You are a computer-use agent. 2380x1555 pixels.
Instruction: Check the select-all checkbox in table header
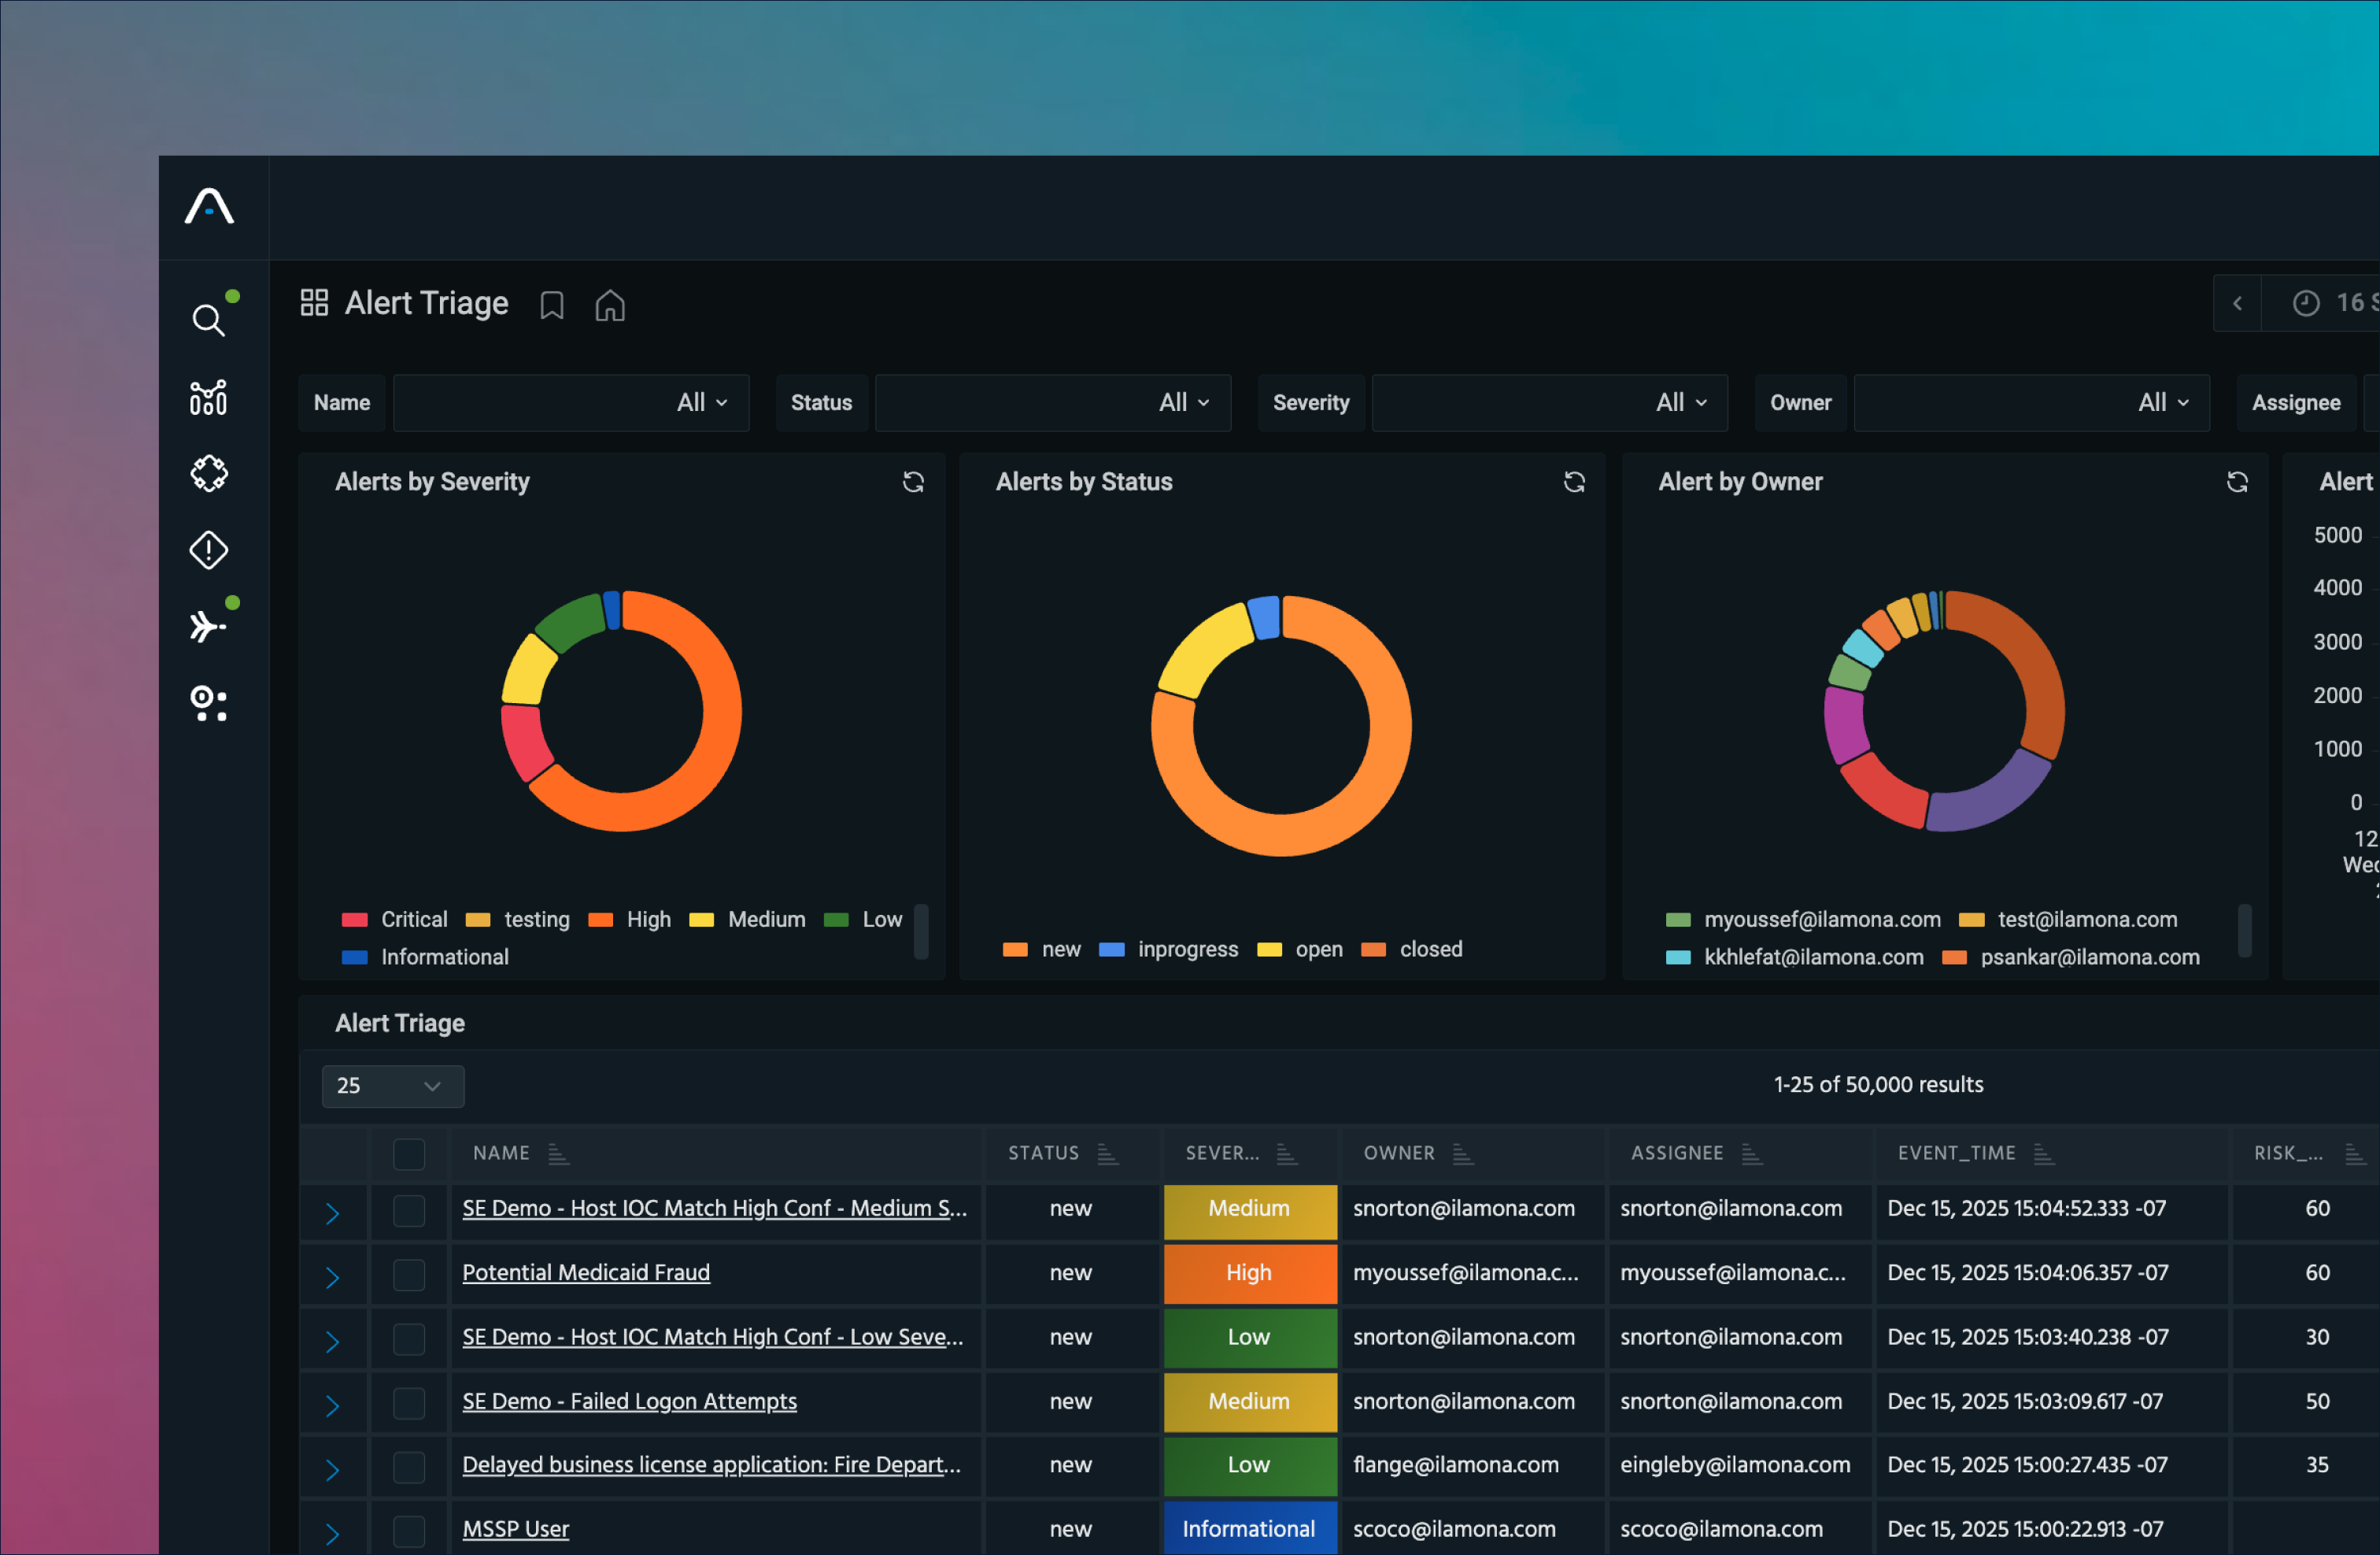pyautogui.click(x=409, y=1153)
